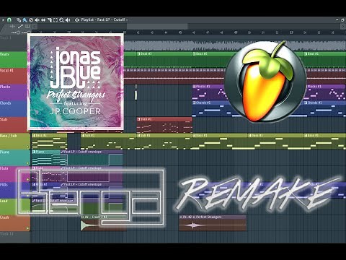Select the Select marquee tool
The width and height of the screenshot is (346, 260).
(x=56, y=20)
